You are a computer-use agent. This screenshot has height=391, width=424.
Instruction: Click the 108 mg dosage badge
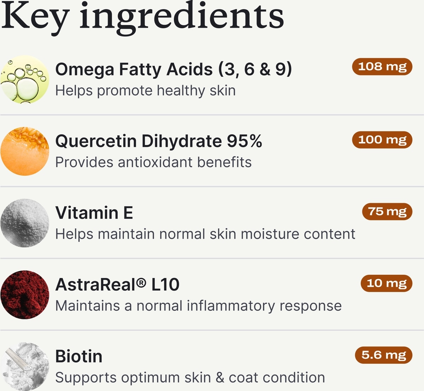click(382, 66)
